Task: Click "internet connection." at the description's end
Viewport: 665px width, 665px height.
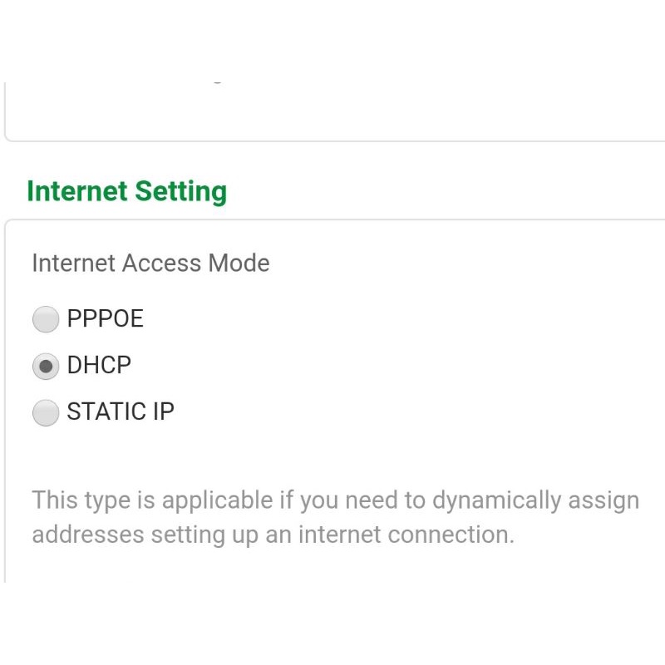Action: [406, 534]
